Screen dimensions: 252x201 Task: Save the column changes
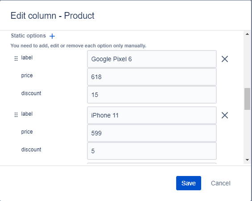189,183
